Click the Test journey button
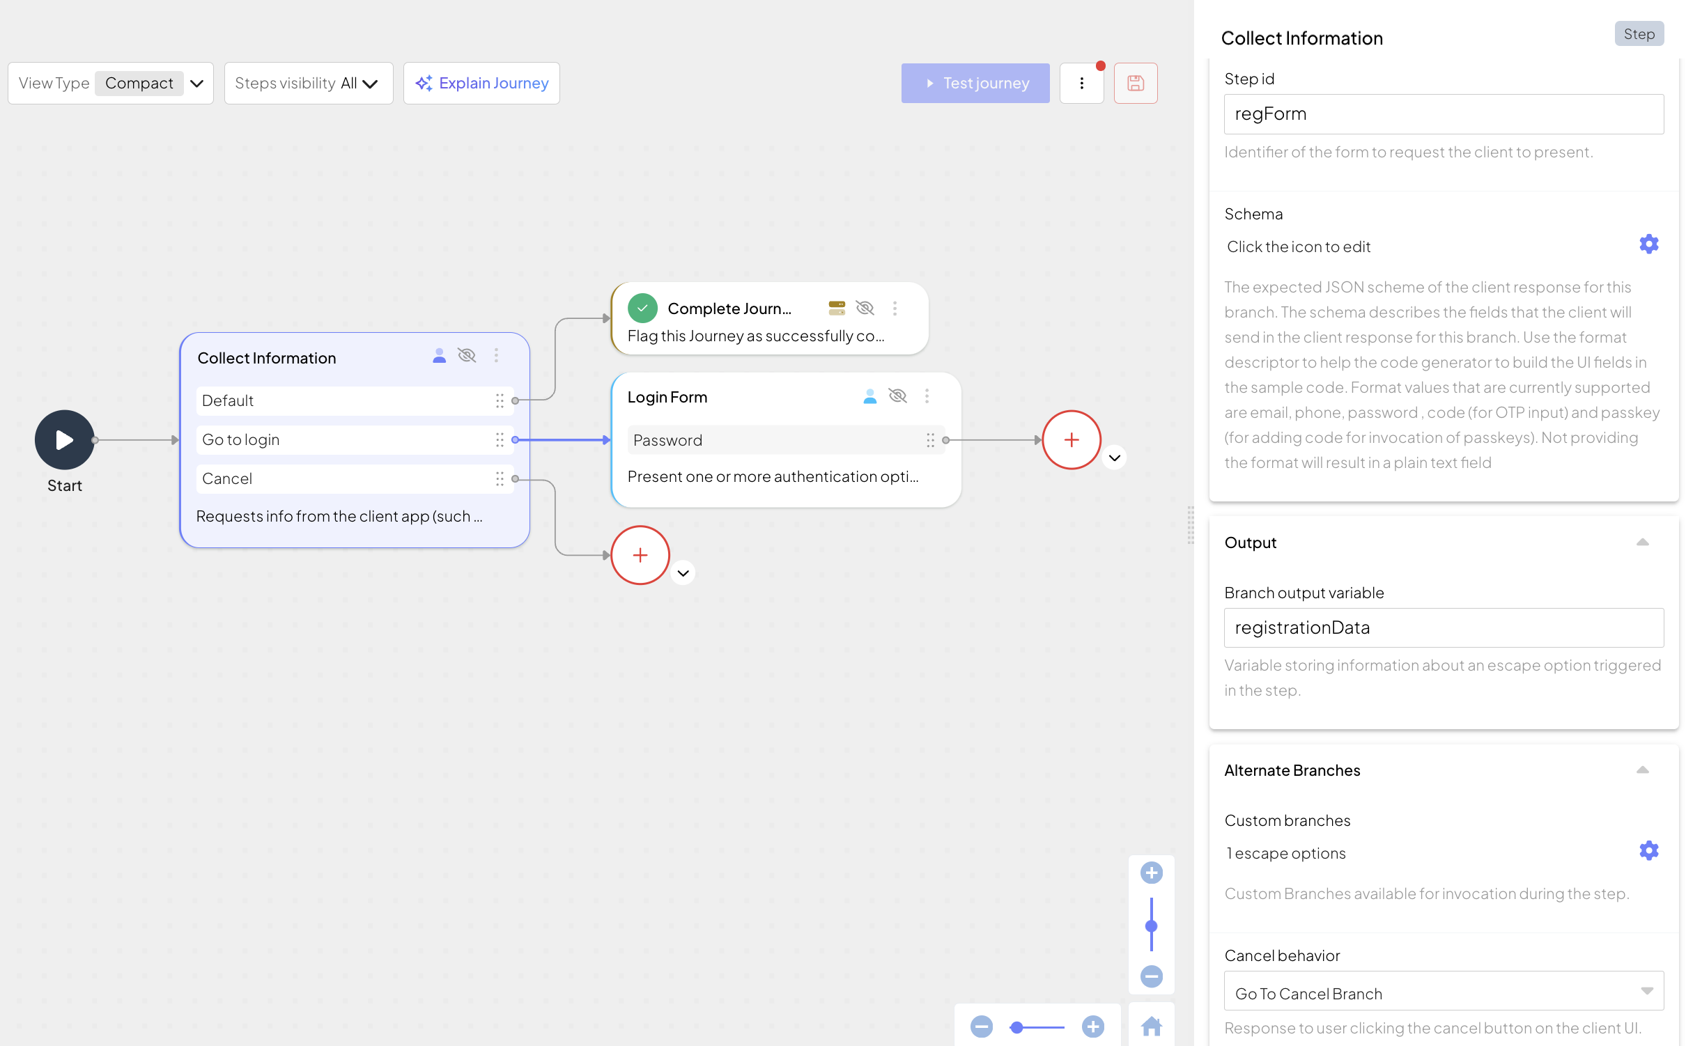Screen dimensions: 1686x1046 point(975,84)
